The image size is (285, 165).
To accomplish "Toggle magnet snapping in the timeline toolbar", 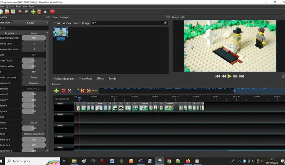I will tap(63, 91).
